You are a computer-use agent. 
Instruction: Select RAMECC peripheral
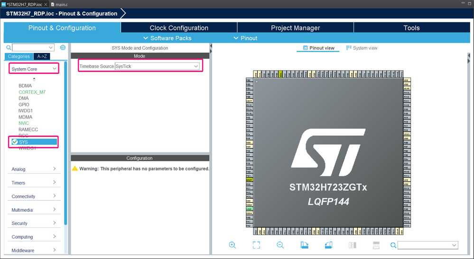point(28,129)
